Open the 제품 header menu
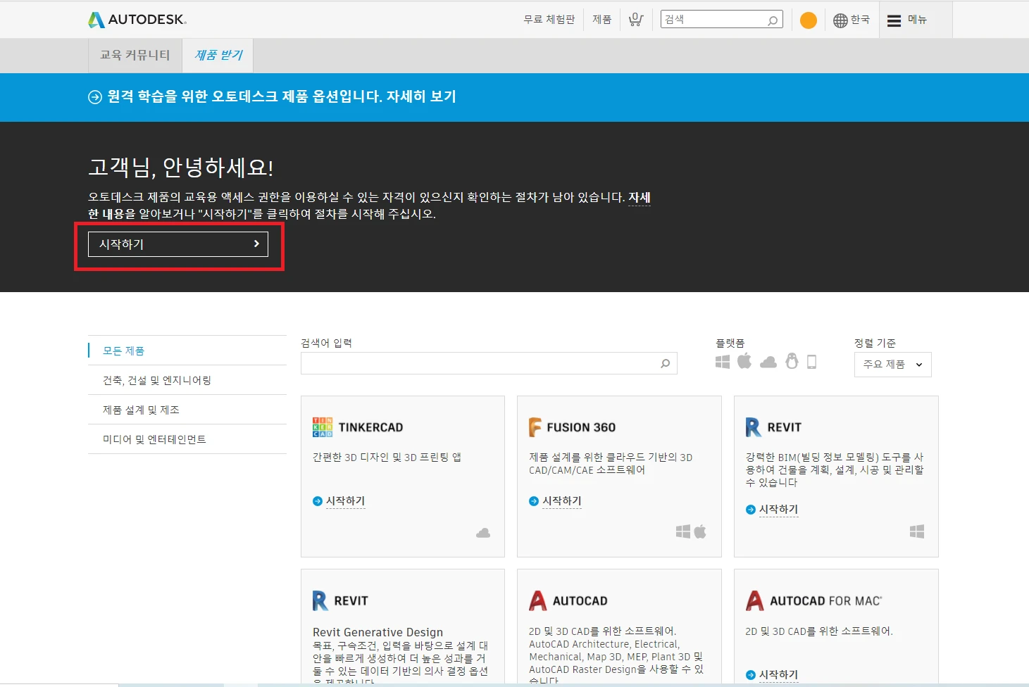Viewport: 1029px width, 687px height. point(602,20)
